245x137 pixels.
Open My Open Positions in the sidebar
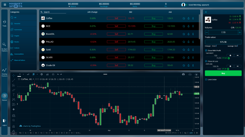(x=4, y=47)
